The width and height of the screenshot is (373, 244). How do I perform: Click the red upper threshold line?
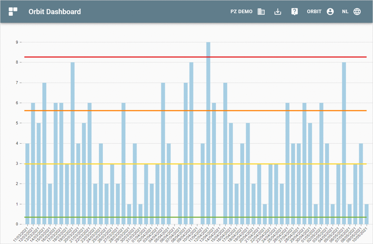click(186, 57)
